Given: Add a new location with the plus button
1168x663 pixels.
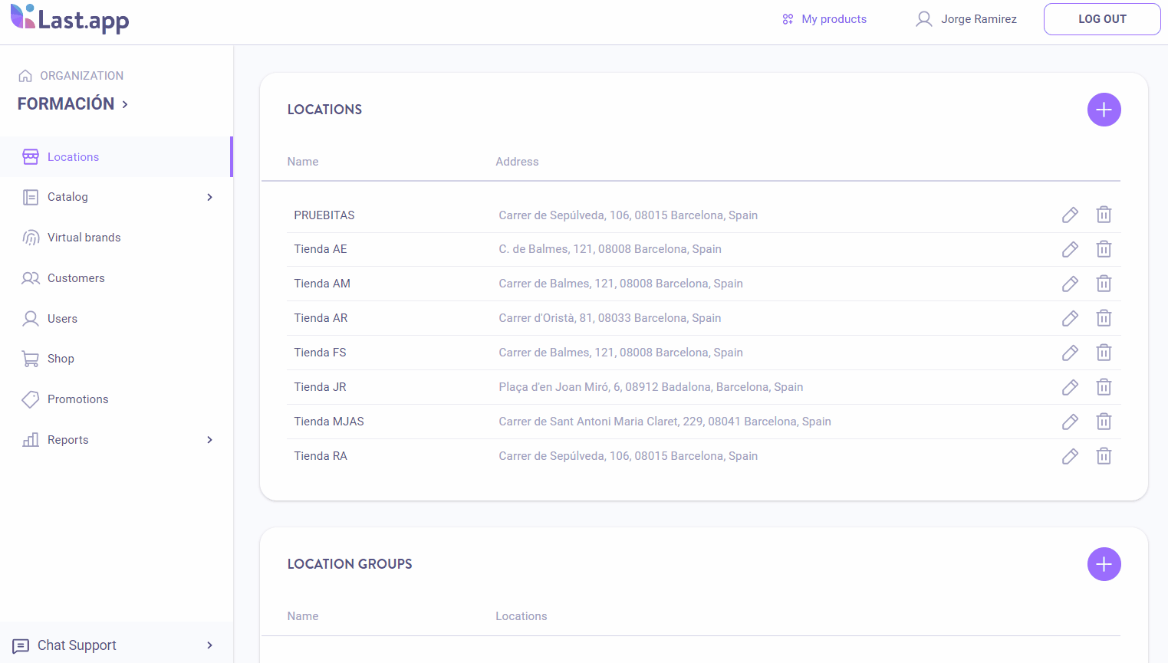Looking at the screenshot, I should tap(1104, 110).
